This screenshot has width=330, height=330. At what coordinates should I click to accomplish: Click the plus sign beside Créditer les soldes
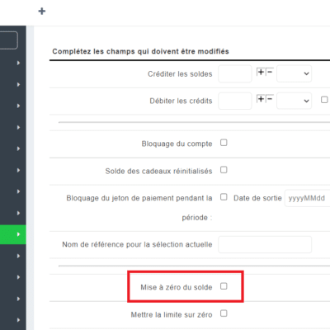tap(261, 72)
